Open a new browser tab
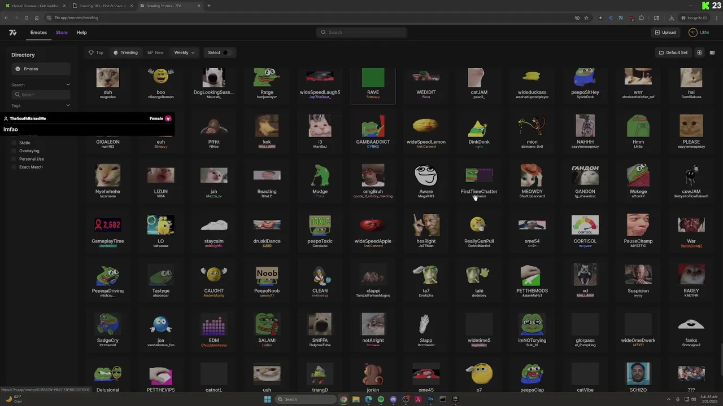This screenshot has width=723, height=406. (x=208, y=6)
